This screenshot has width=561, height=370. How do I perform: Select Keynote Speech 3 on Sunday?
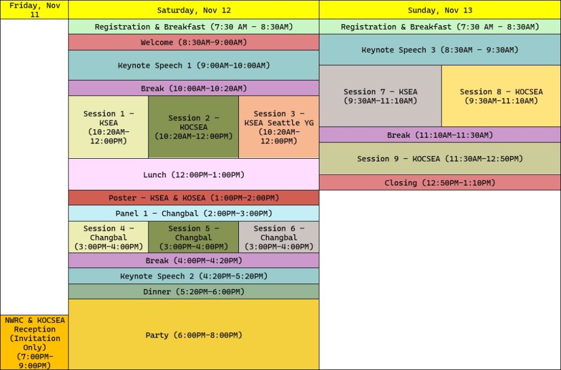[440, 50]
